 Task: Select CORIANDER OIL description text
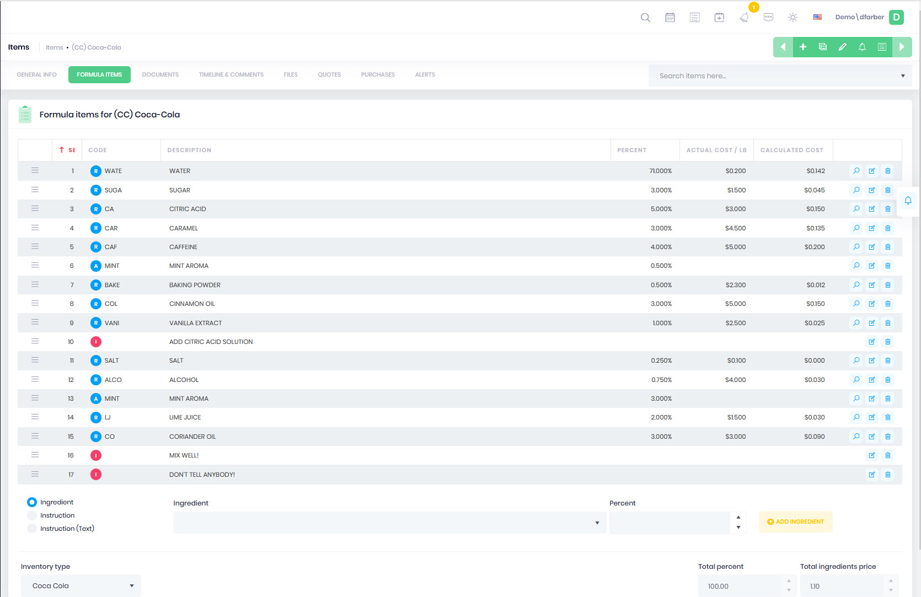point(192,437)
